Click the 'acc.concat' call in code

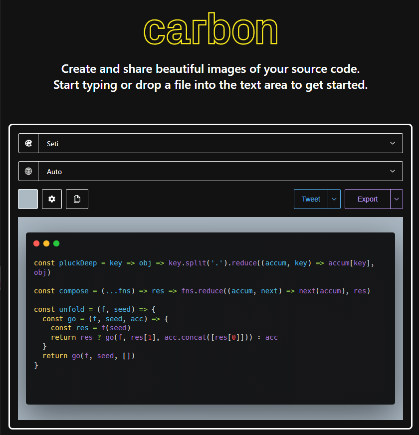(186, 337)
